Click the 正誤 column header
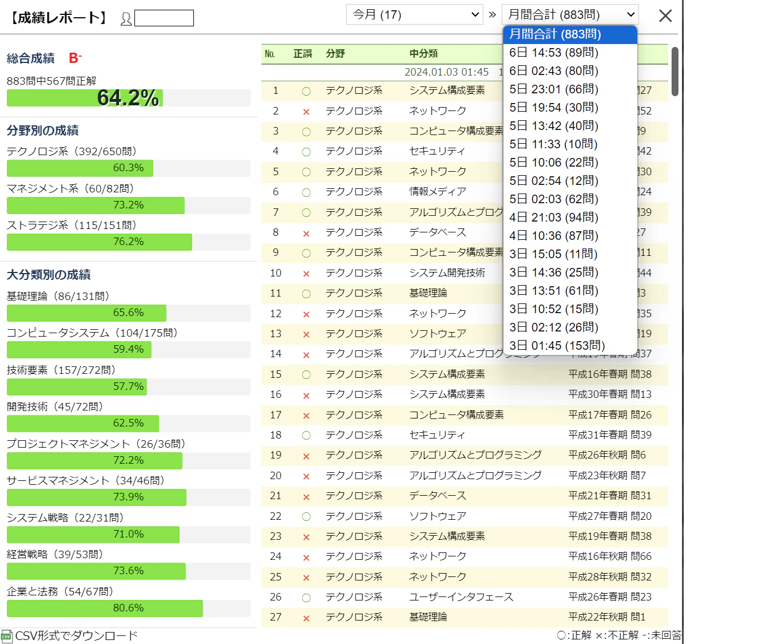 coord(303,54)
